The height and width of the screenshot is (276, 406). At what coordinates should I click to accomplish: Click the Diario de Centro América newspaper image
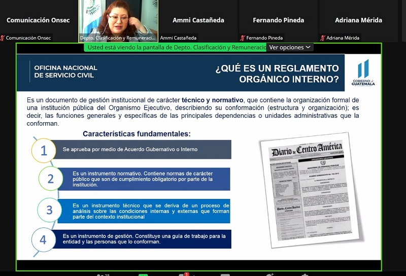click(308, 189)
